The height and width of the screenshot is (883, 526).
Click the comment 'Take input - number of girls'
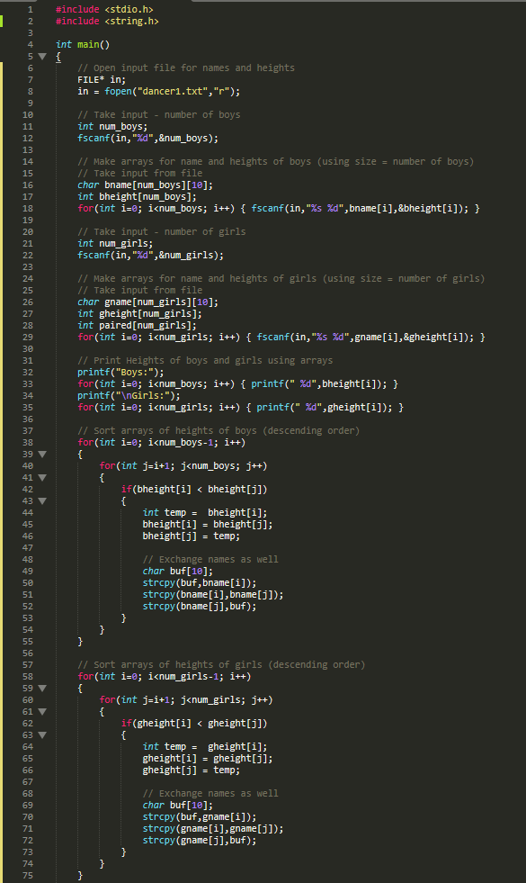pos(162,232)
